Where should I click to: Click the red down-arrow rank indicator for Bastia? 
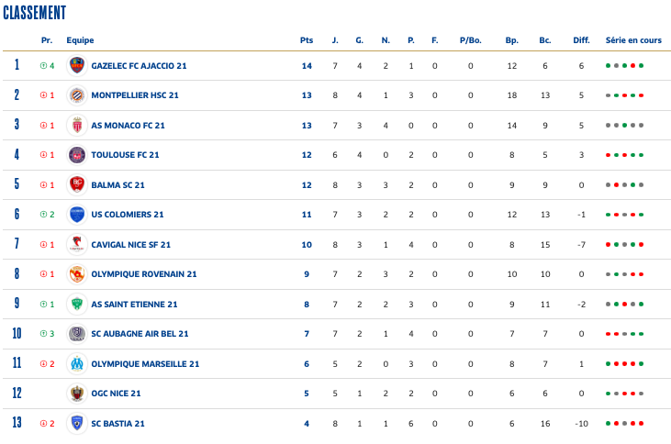point(43,424)
